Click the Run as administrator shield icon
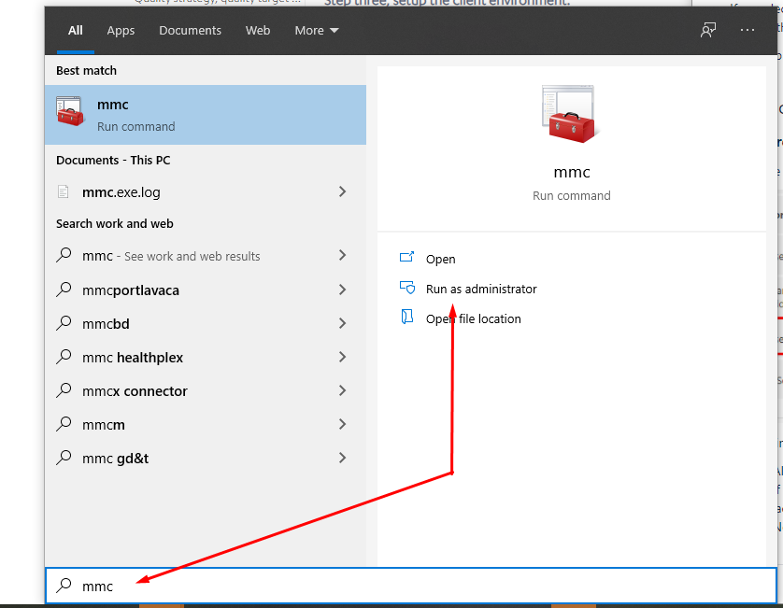 pos(407,288)
